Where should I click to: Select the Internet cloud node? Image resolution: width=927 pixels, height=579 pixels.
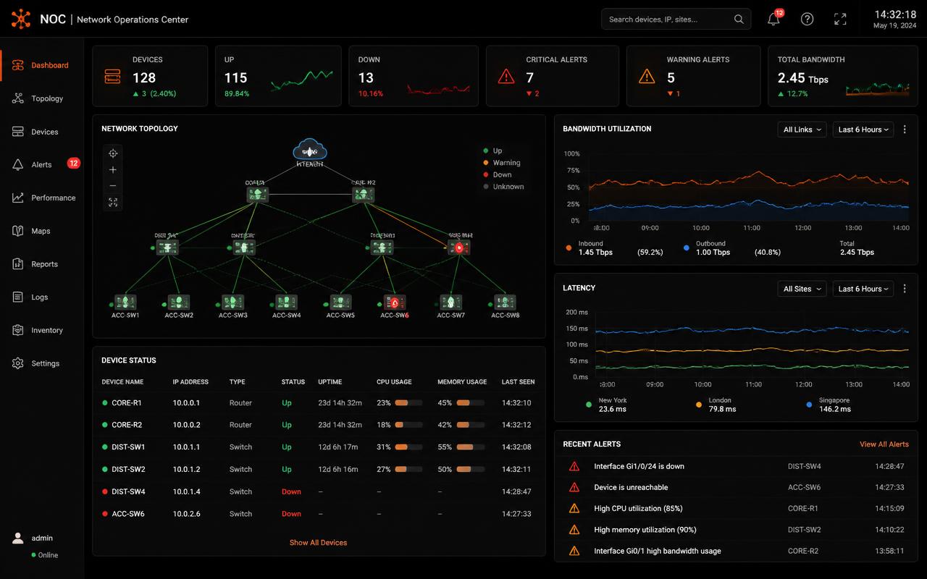pos(310,151)
